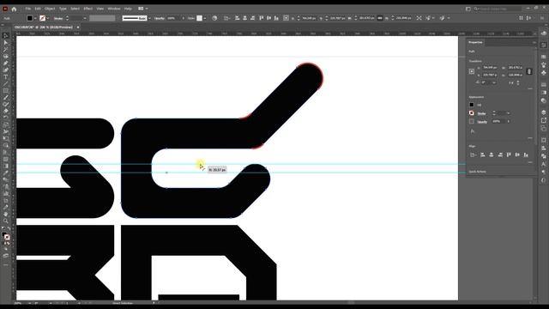This screenshot has height=309, width=549.
Task: Click the Stroke swatch in Properties Appearance
Action: (472, 113)
